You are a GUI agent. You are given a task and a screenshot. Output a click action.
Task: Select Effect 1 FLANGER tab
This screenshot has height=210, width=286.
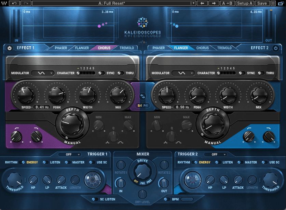point(82,48)
